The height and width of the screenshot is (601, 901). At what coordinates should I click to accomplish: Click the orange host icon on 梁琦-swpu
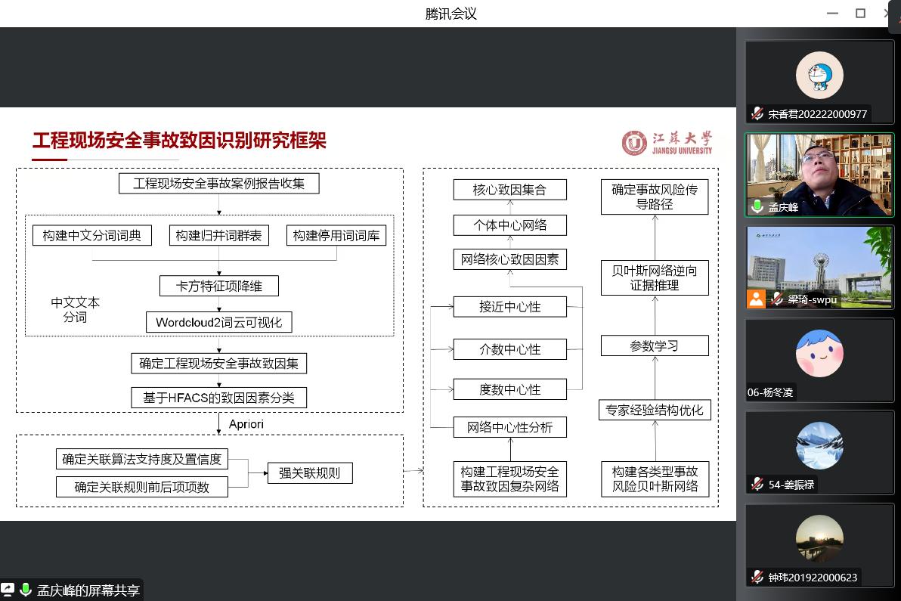[757, 299]
